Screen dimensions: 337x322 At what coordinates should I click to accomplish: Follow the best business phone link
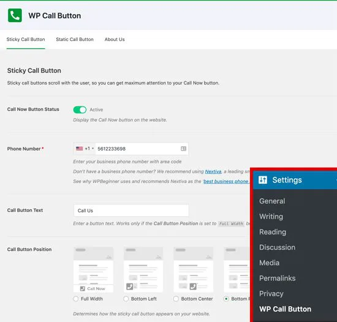click(x=226, y=181)
